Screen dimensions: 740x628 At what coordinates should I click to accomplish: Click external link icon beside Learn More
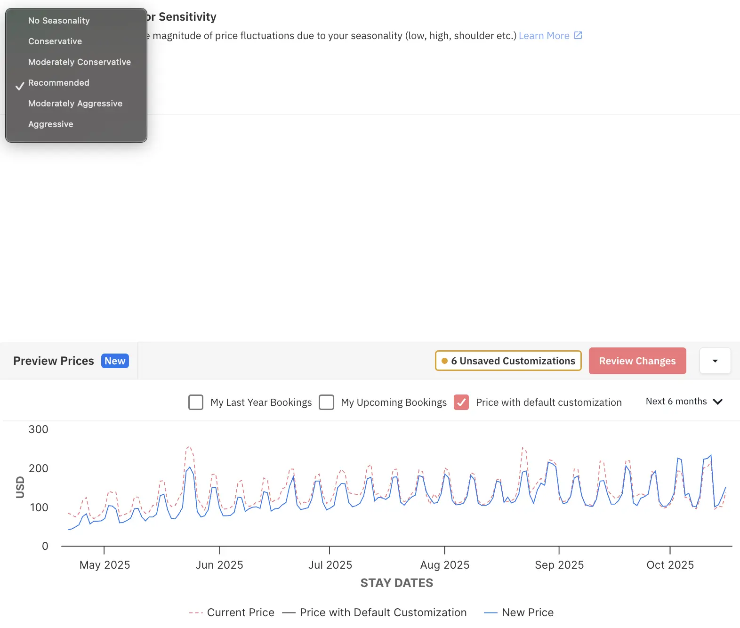point(578,35)
